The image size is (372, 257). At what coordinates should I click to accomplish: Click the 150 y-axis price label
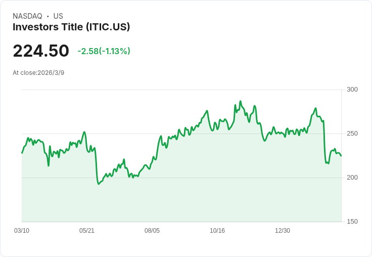point(352,222)
